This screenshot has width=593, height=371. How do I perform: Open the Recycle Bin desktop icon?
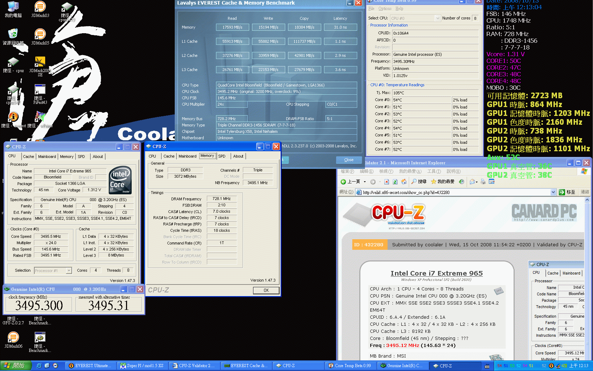tap(13, 37)
